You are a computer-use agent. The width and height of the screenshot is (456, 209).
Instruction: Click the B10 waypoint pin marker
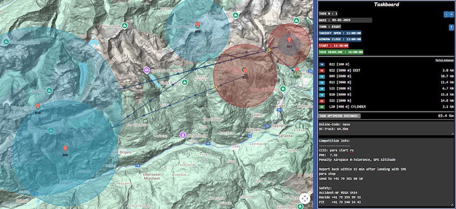(38, 106)
